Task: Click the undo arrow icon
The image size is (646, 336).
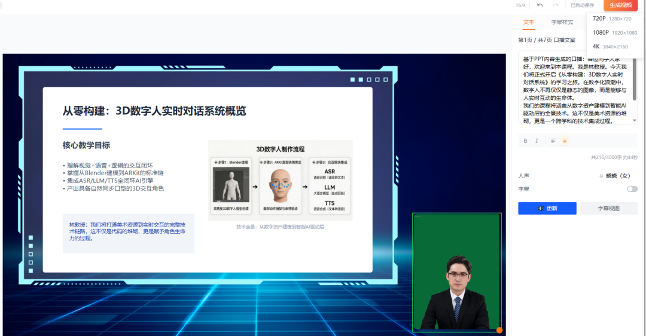Action: 540,5
